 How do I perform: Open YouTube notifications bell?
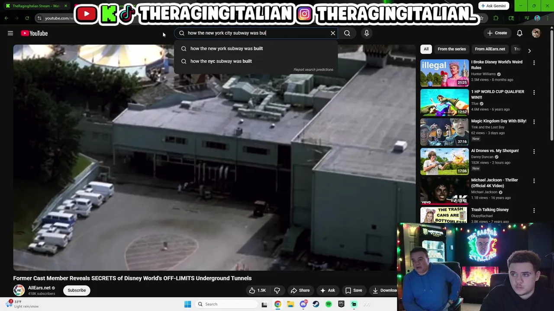click(x=520, y=33)
